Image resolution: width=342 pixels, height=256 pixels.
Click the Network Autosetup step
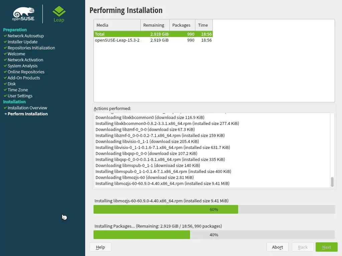point(26,36)
